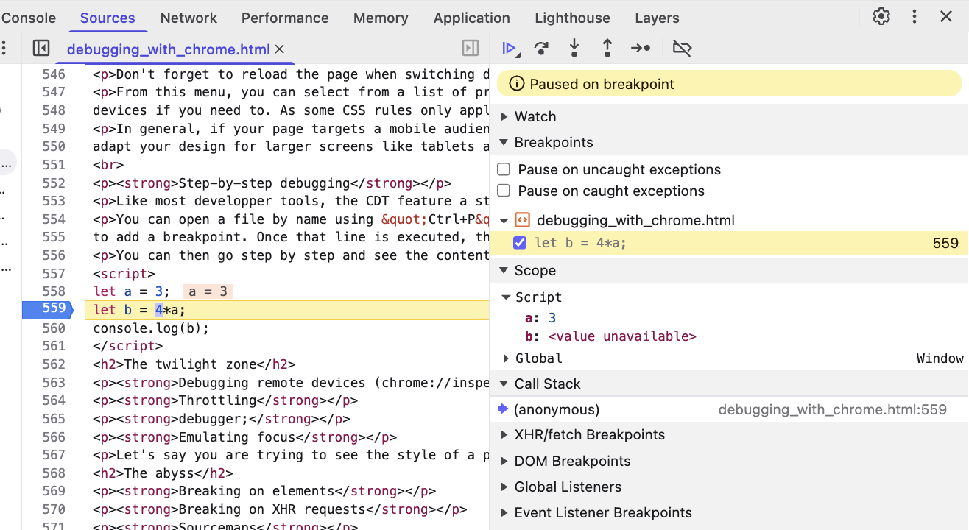Expand Event Listener Breakpoints section
This screenshot has height=530, width=969.
click(504, 513)
